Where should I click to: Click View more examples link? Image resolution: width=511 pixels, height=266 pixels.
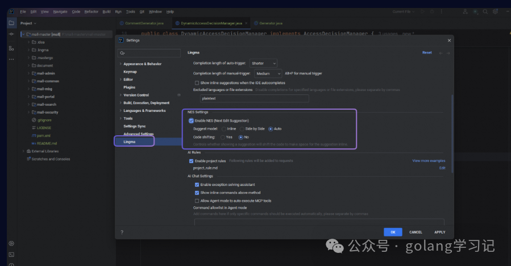(429, 161)
